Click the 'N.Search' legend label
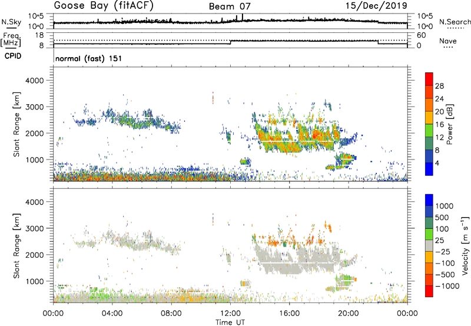 click(455, 22)
